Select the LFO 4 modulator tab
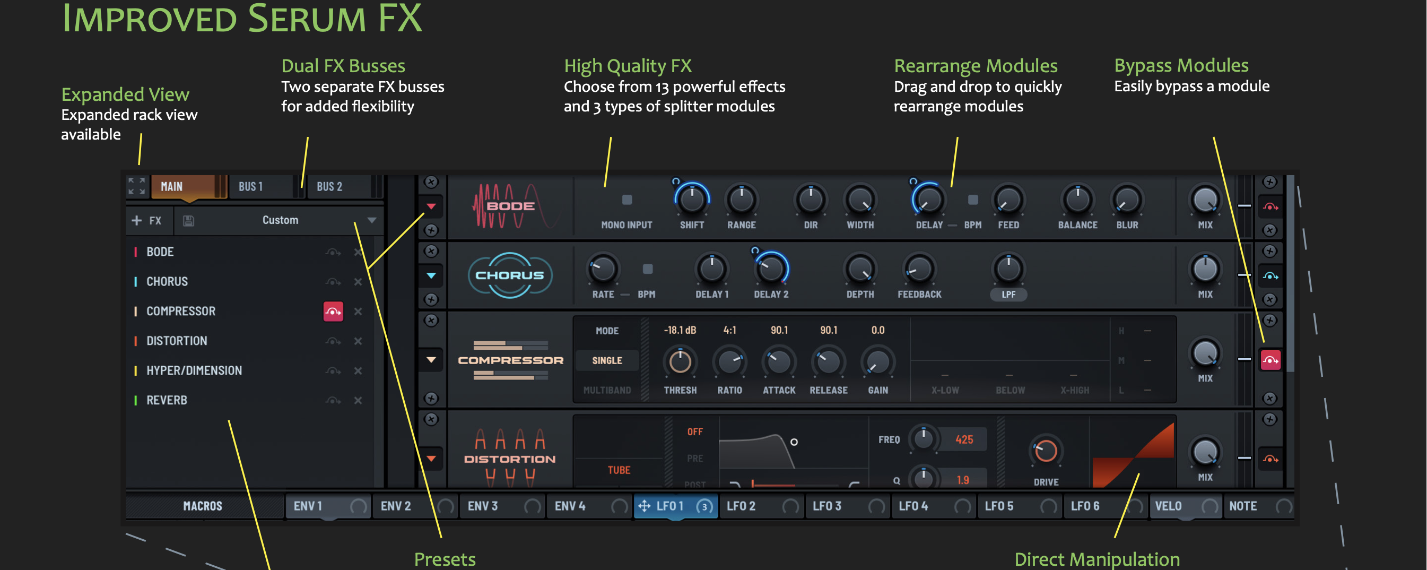 [x=933, y=506]
